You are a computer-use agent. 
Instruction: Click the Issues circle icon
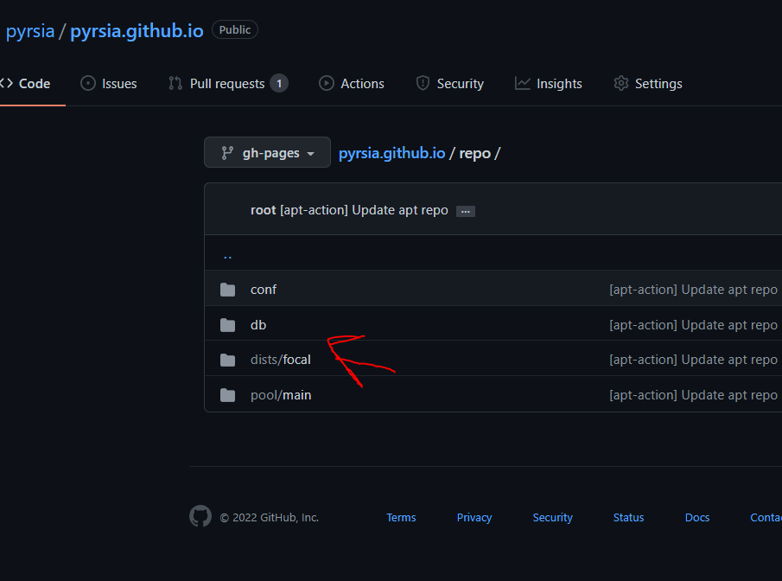point(88,83)
